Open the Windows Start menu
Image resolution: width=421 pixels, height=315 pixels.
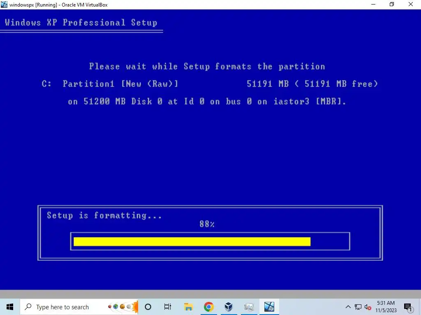10,307
